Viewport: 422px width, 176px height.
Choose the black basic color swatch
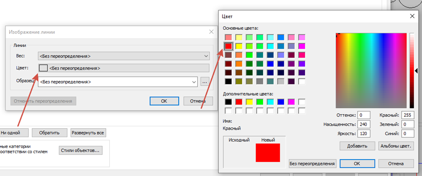click(x=229, y=82)
